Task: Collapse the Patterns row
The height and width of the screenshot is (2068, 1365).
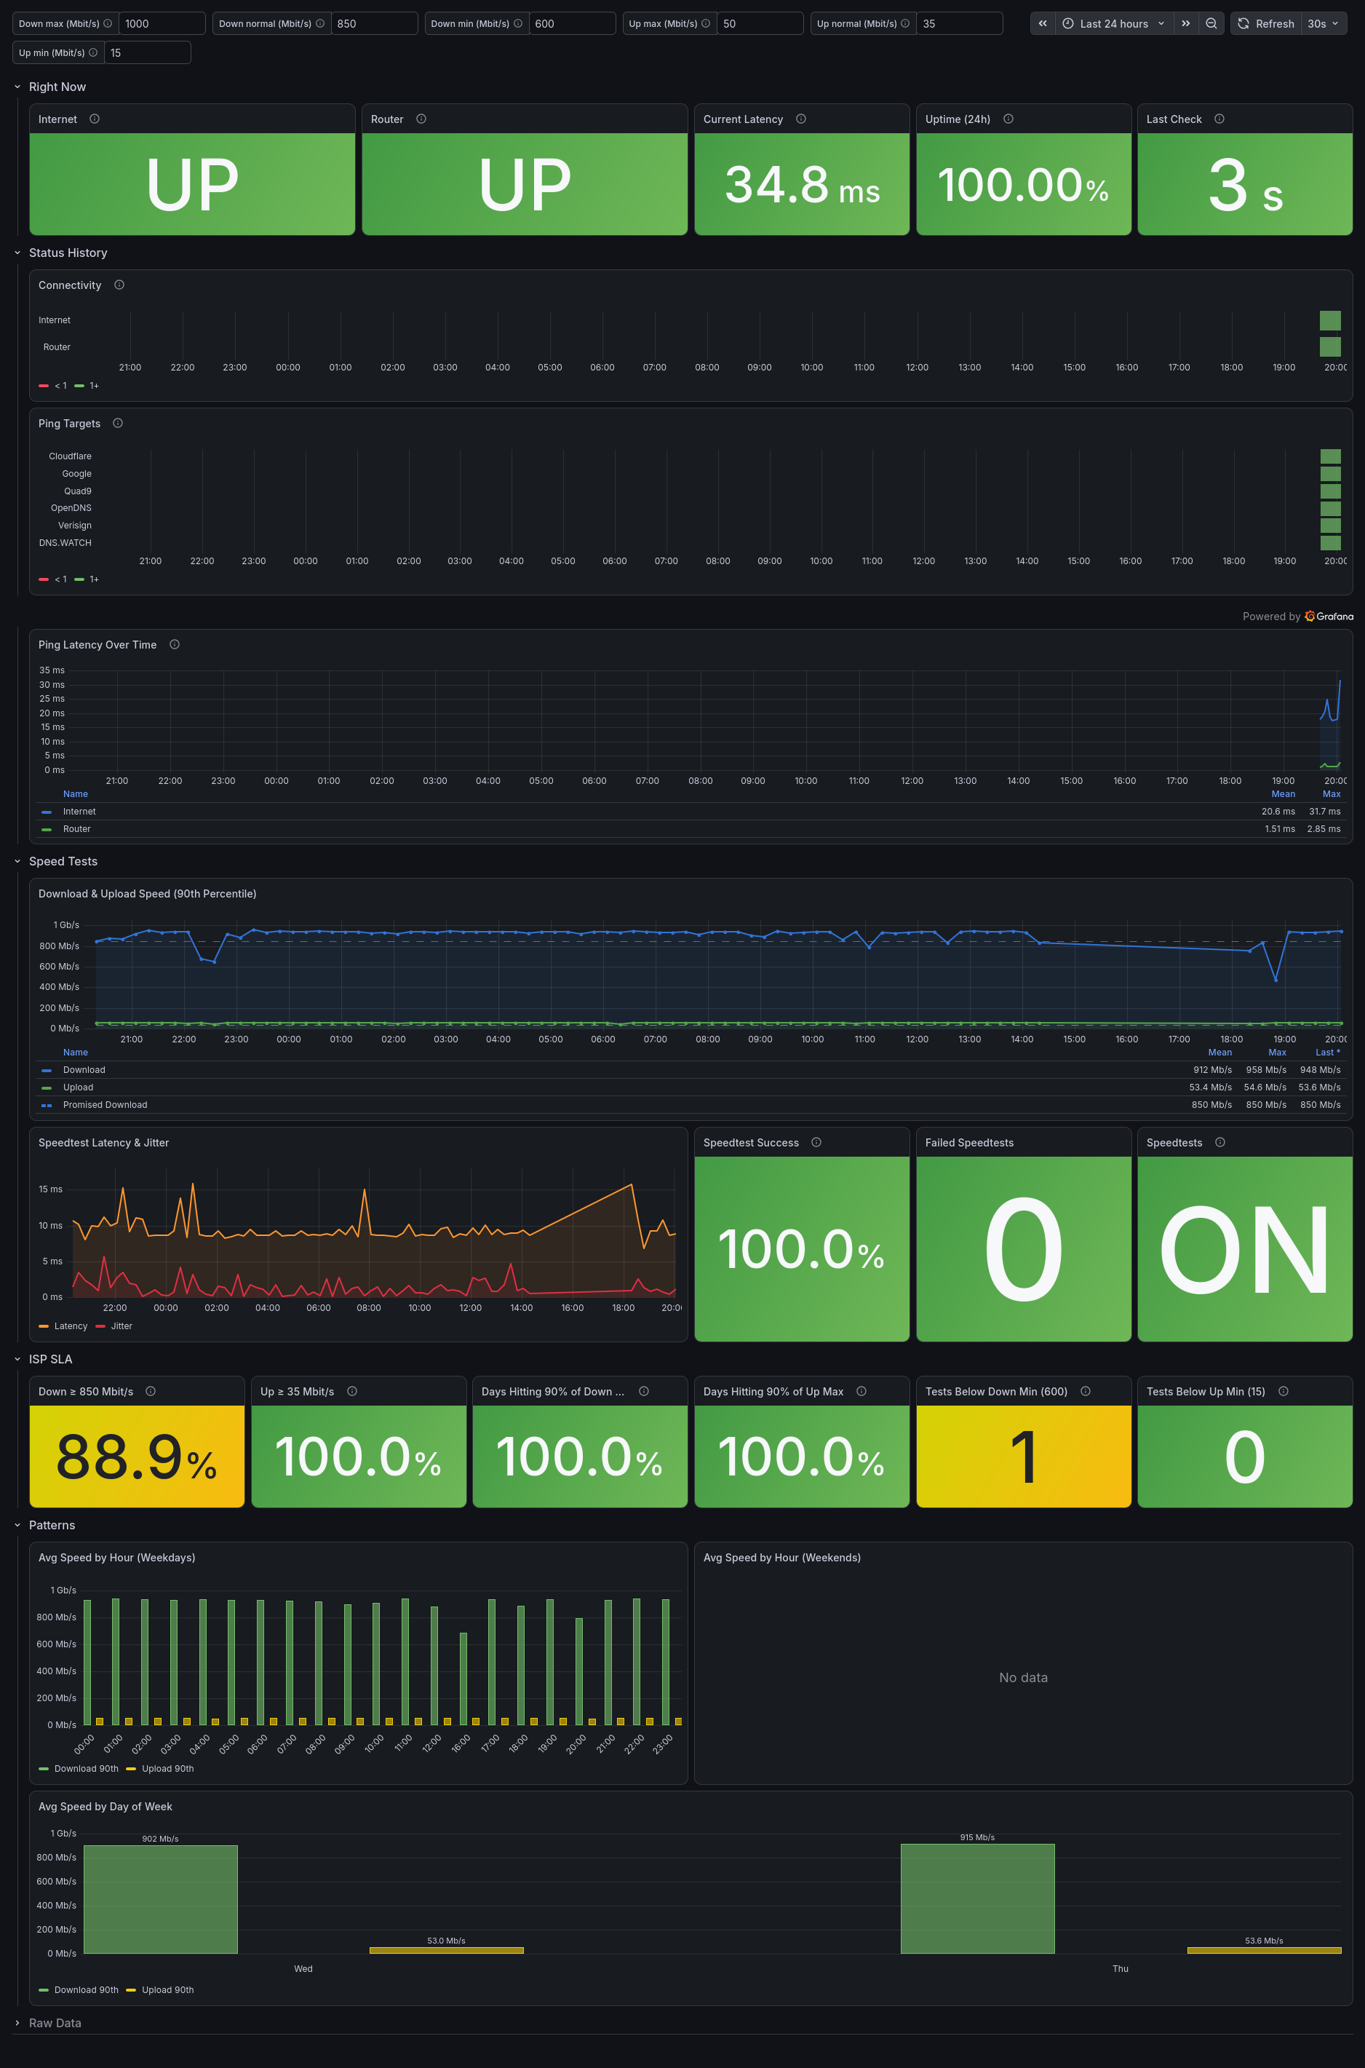Action: coord(17,1525)
